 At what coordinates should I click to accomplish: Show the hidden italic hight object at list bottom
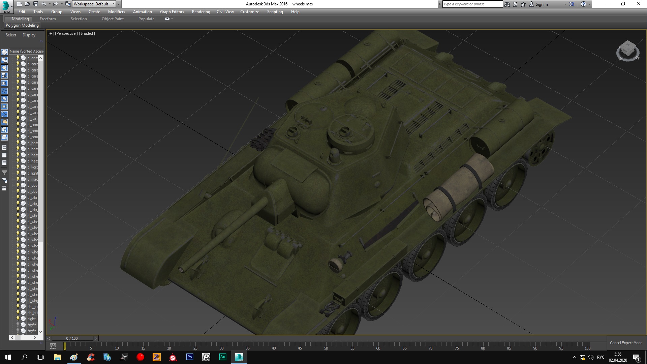18,331
